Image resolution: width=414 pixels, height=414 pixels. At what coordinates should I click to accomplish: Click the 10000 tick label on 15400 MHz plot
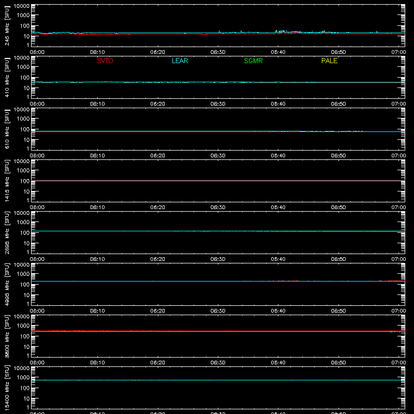[x=22, y=368]
